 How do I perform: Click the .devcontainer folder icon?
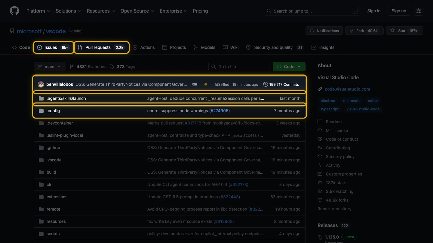41,123
